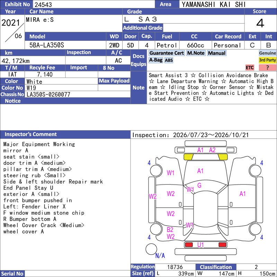
Task: Click the length value 339cm
Action: [186, 274]
